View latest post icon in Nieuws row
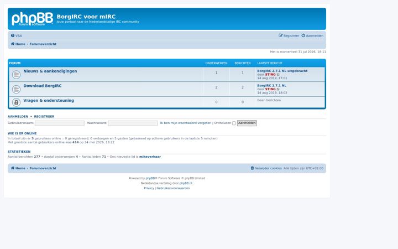398x249 pixels. (278, 75)
